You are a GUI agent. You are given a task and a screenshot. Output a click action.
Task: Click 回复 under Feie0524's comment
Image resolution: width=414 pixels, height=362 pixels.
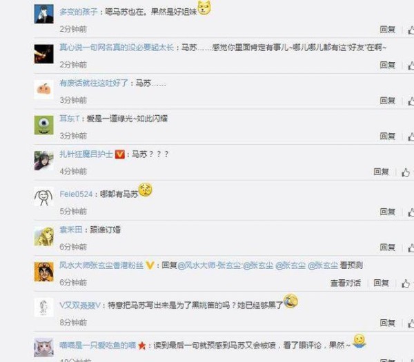[x=387, y=212]
